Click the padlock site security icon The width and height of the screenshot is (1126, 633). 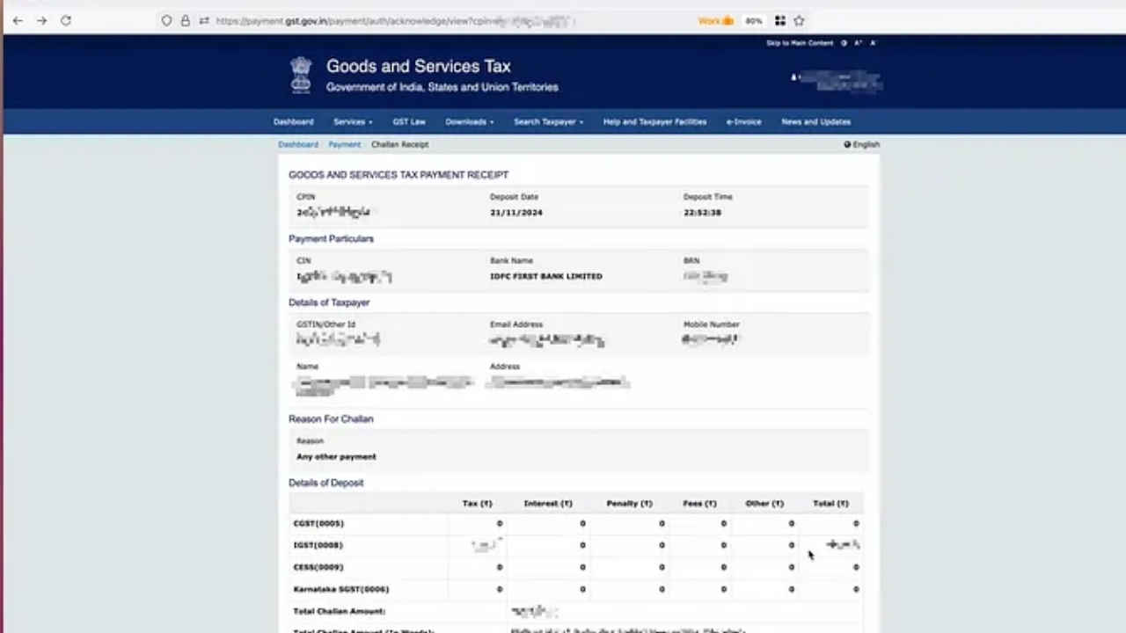[x=185, y=20]
